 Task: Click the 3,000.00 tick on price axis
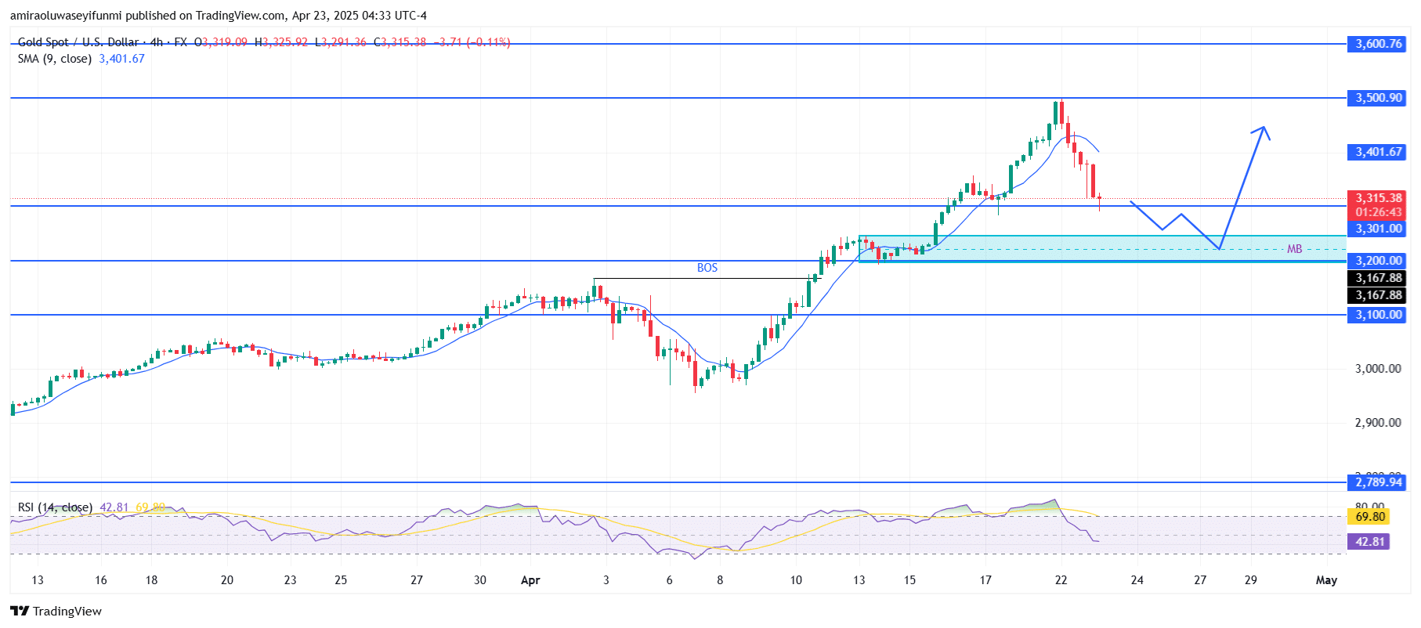point(1377,369)
